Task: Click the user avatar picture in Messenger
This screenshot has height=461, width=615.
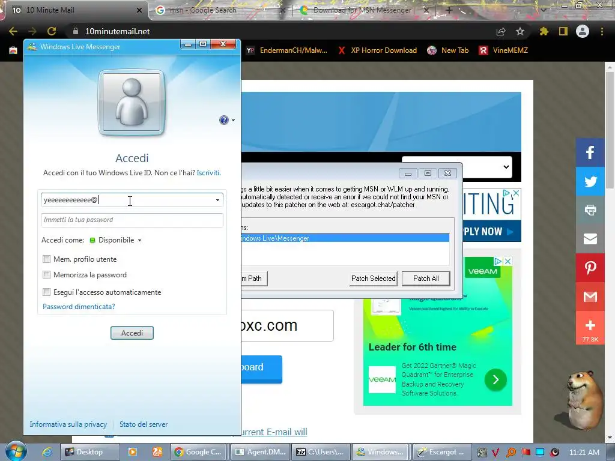Action: (132, 103)
